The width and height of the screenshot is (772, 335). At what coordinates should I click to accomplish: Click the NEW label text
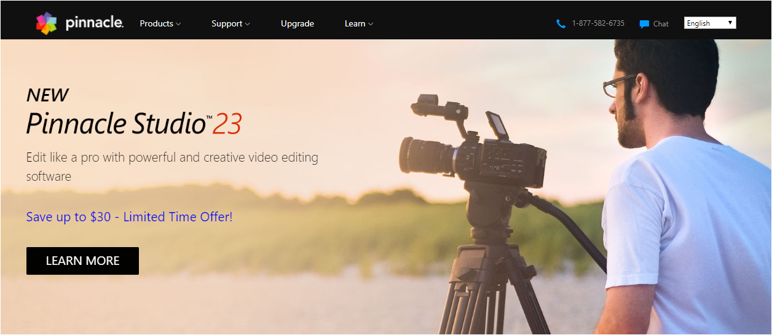[x=47, y=95]
